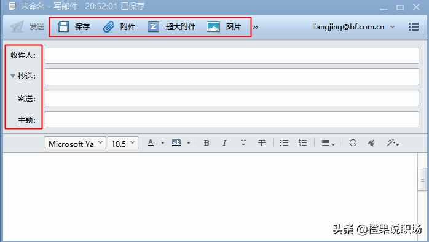Focus the 密送 BCC input field
This screenshot has height=242, width=429.
[x=232, y=98]
